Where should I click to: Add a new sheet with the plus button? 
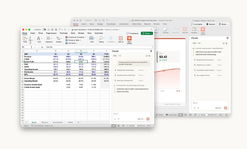[78, 122]
